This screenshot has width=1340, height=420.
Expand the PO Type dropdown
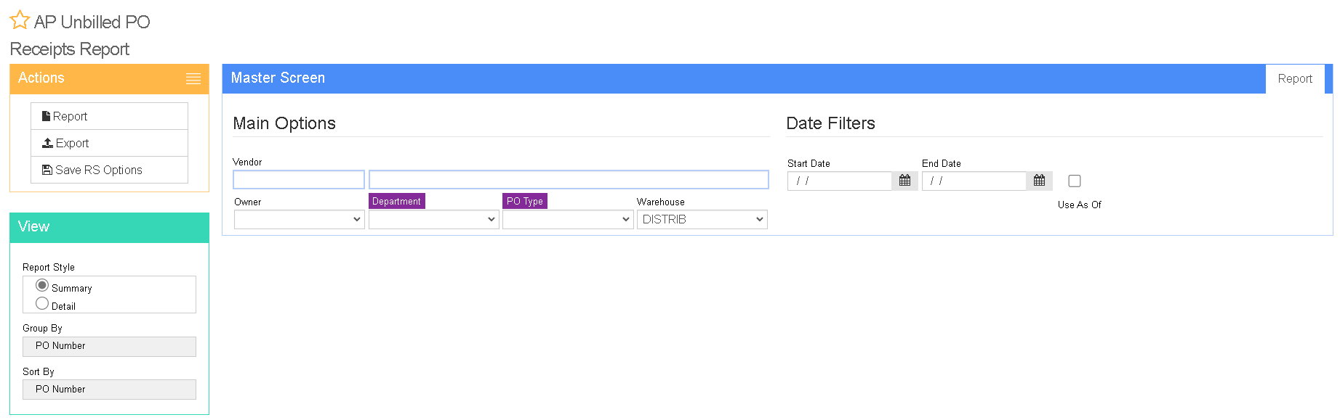[568, 219]
